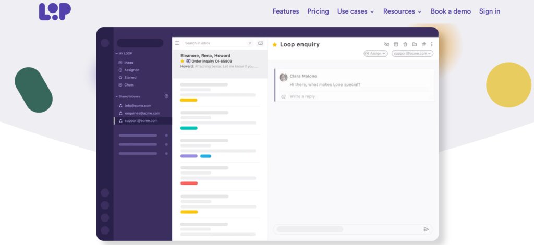Click the Inbox envelope icon
534x245 pixels.
click(x=120, y=63)
